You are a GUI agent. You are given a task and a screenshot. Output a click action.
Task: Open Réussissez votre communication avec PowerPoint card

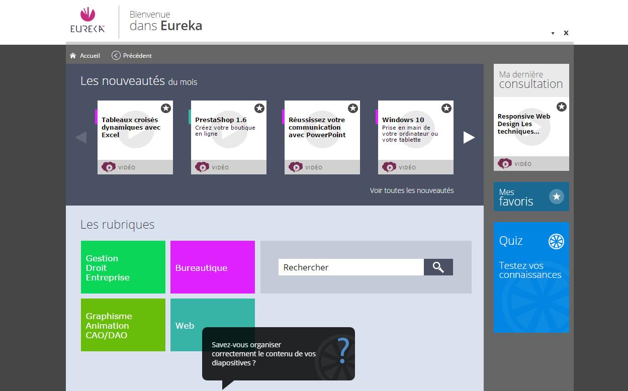pos(322,137)
